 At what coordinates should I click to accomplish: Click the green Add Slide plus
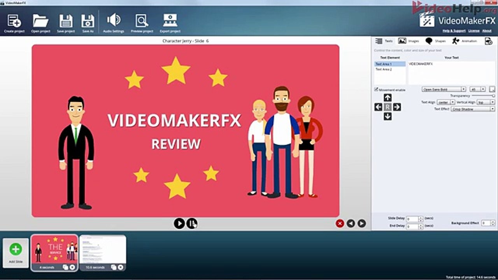coord(16,249)
